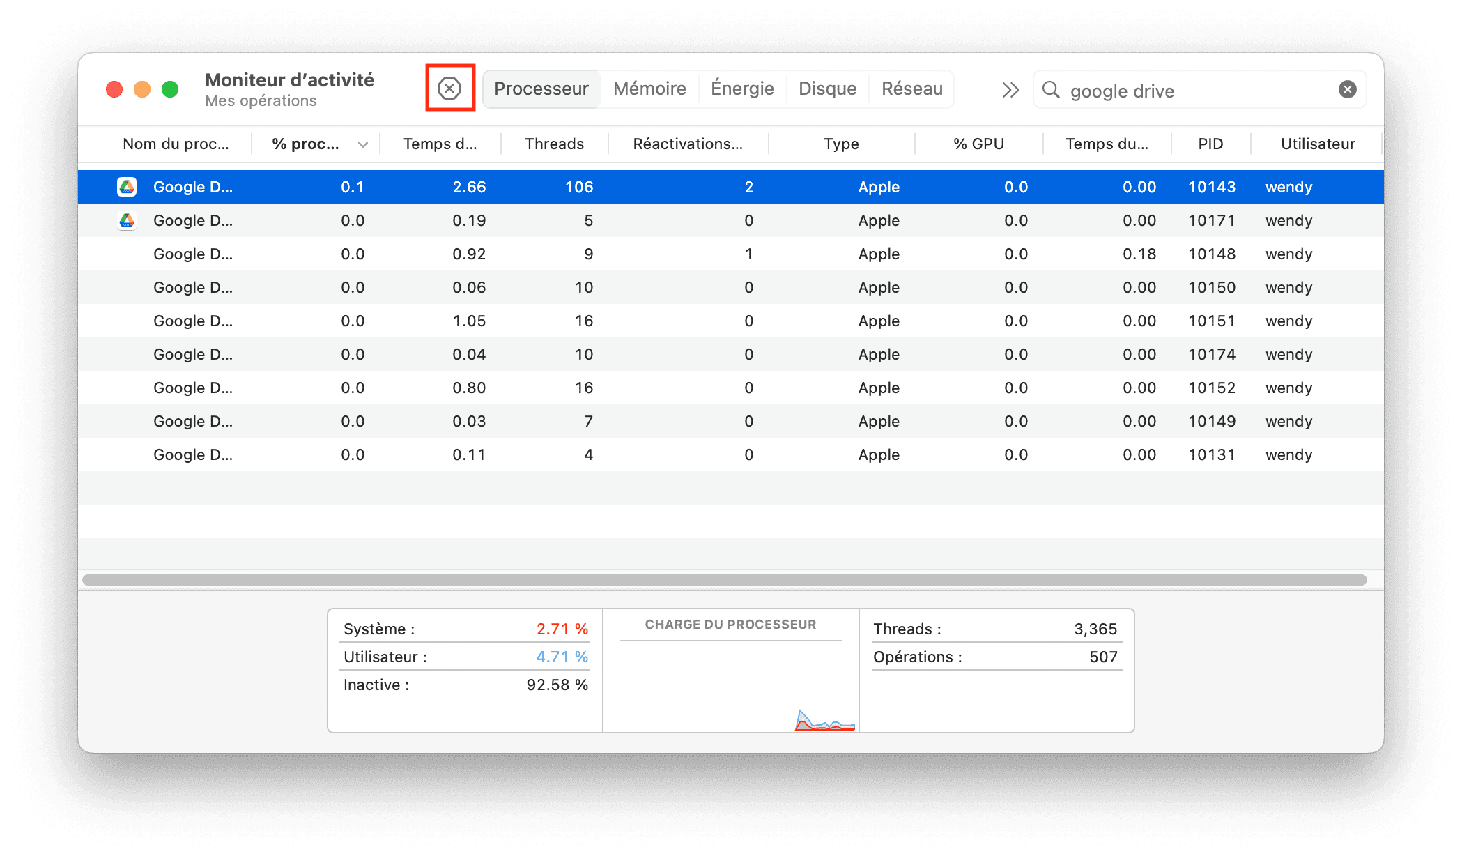The height and width of the screenshot is (856, 1462).
Task: Select Google D... process with PID 10151
Action: pos(731,321)
